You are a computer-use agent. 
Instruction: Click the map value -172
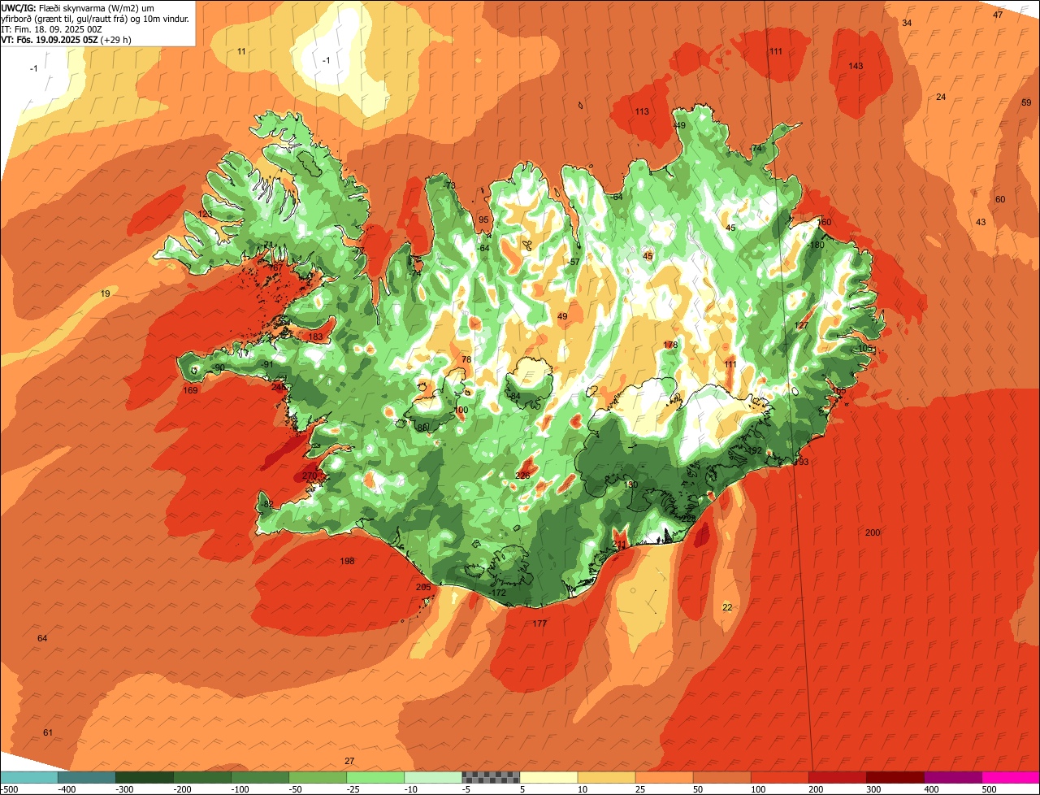(497, 593)
